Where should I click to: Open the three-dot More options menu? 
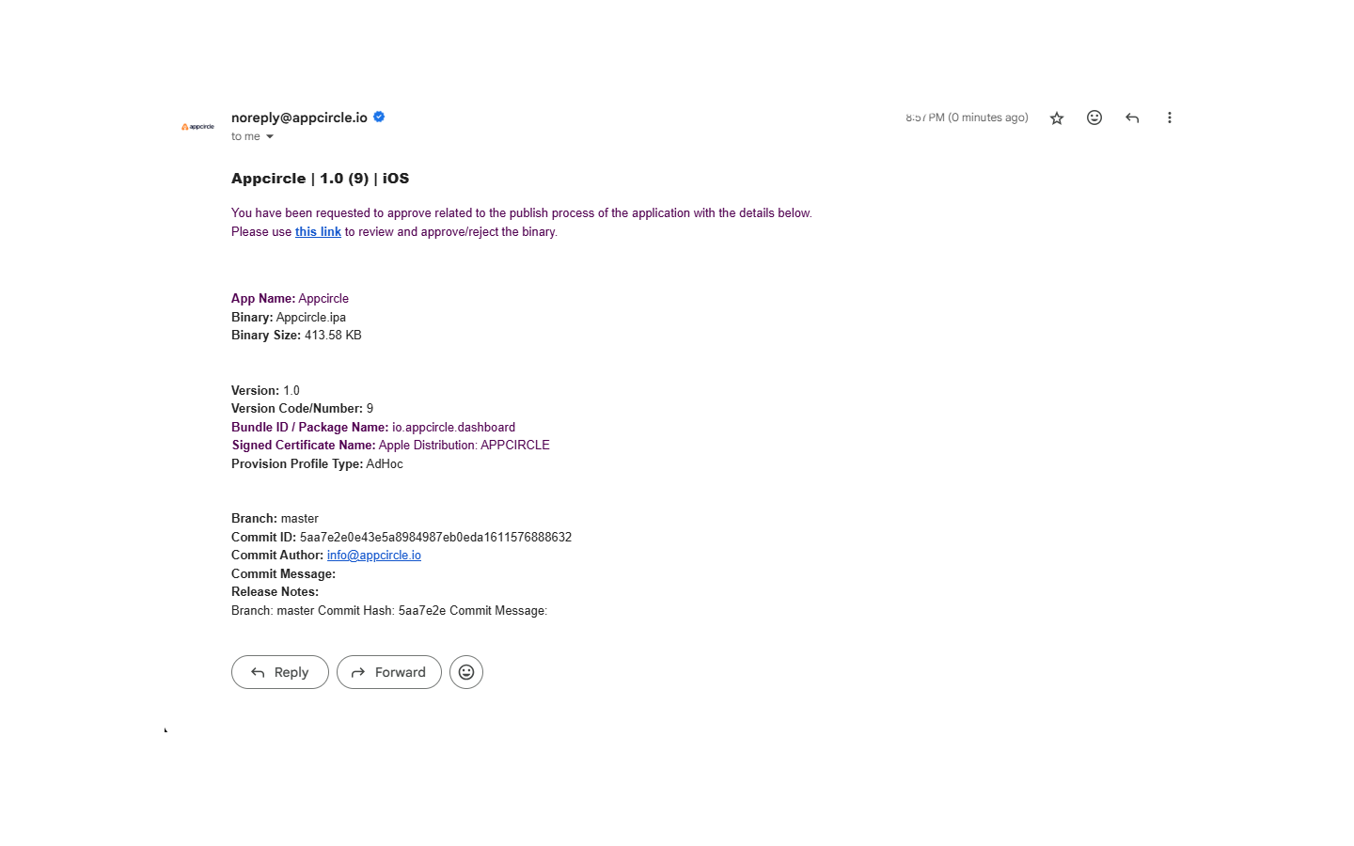(x=1170, y=117)
